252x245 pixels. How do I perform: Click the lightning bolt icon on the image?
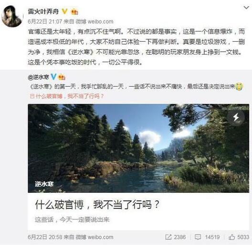click(236, 117)
